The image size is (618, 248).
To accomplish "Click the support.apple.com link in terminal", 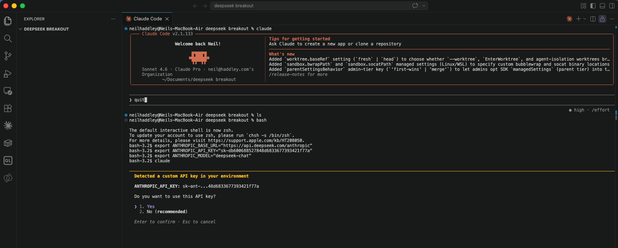I will point(256,141).
